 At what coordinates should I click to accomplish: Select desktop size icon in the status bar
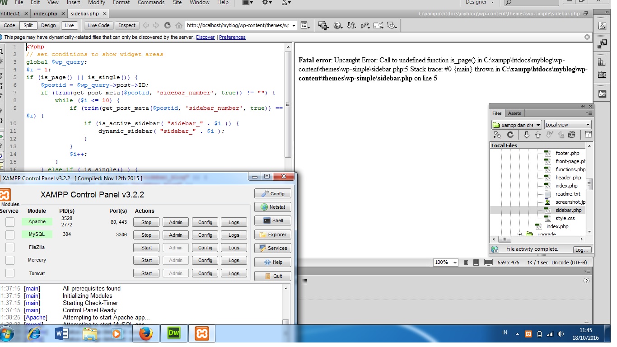coord(488,263)
